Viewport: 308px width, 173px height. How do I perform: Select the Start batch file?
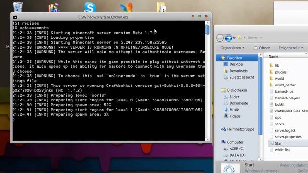[x=279, y=143]
